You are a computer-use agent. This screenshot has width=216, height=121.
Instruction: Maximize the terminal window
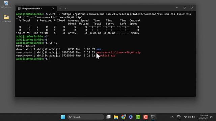[x=185, y=8]
